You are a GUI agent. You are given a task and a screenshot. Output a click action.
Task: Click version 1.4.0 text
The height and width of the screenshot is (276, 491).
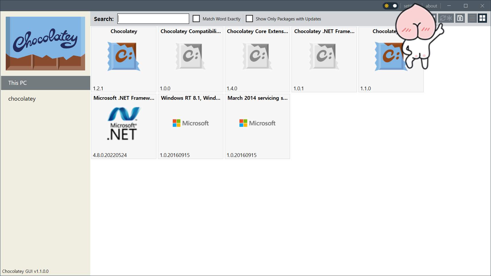pyautogui.click(x=232, y=89)
